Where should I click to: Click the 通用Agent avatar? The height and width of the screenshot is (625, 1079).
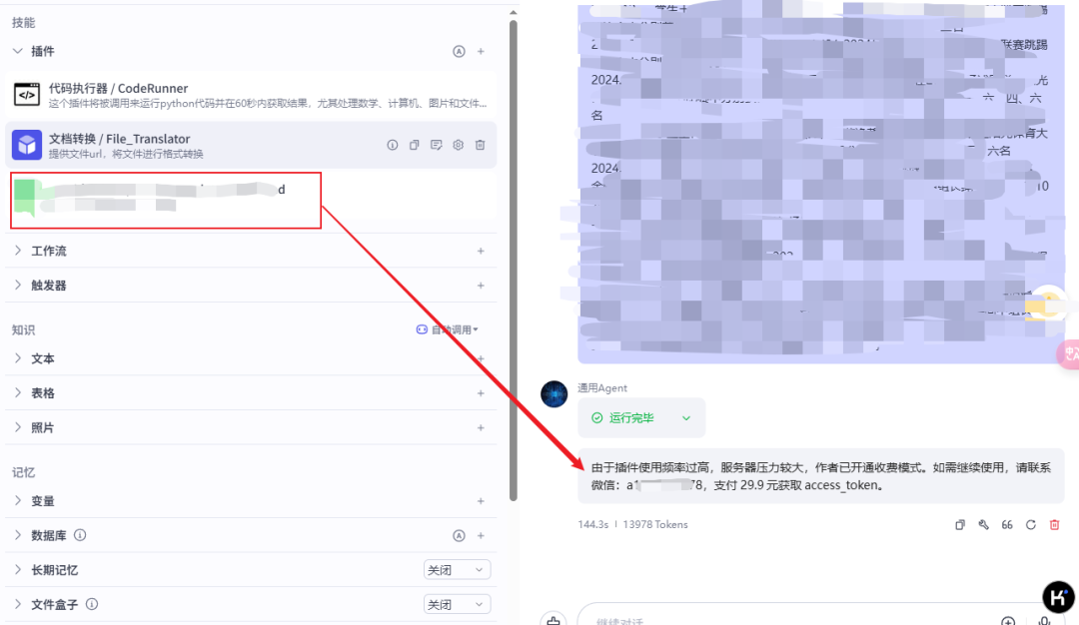[553, 394]
